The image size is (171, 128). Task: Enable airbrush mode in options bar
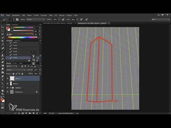[81, 19]
